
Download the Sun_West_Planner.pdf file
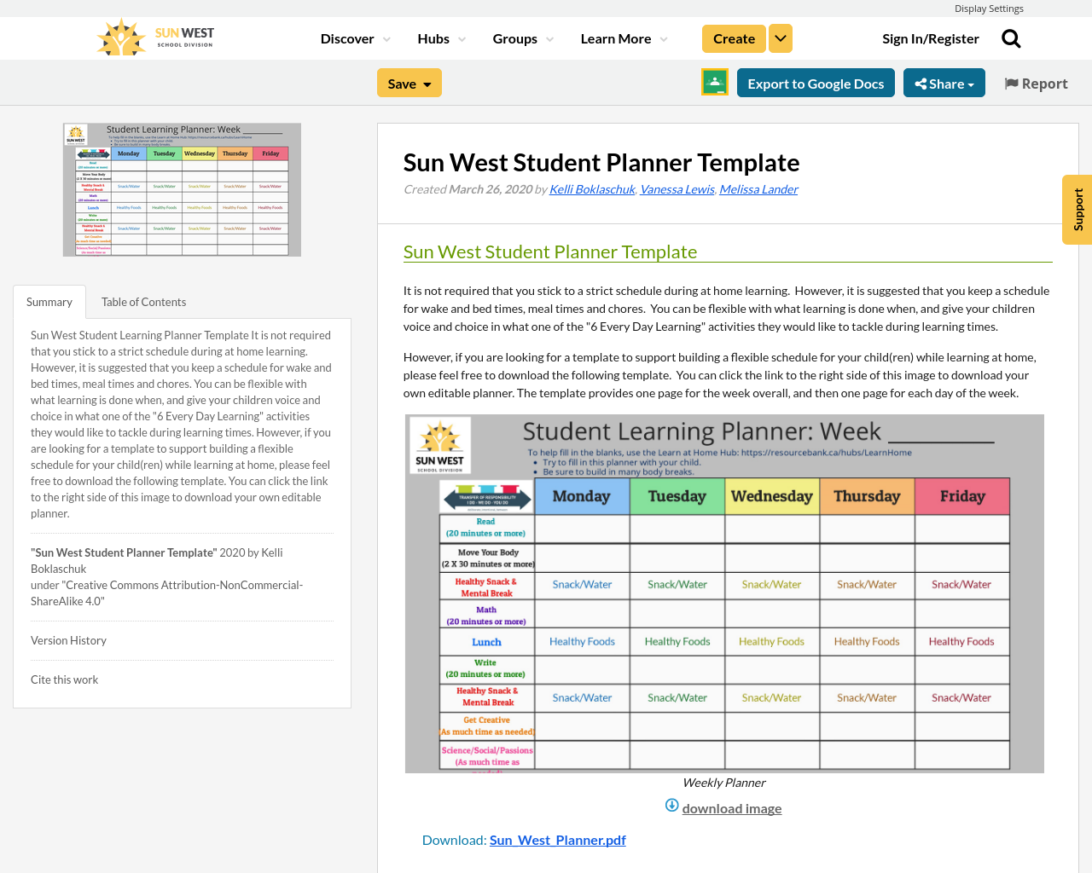point(557,838)
